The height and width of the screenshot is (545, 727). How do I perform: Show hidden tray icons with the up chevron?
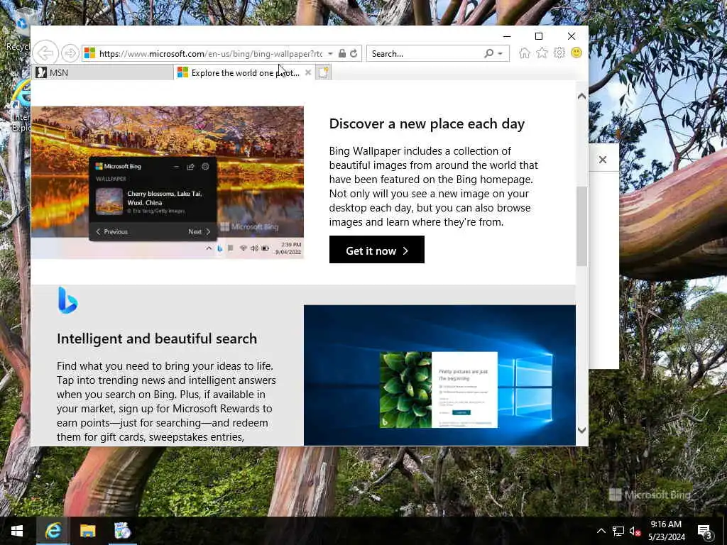[x=601, y=531]
